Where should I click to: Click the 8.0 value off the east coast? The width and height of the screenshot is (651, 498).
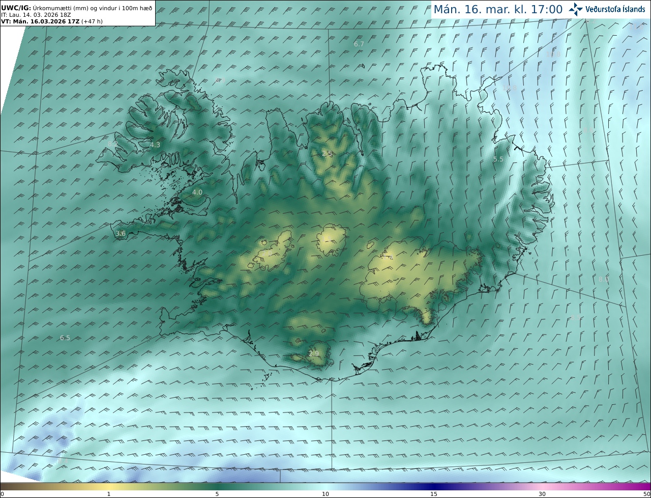click(x=604, y=280)
